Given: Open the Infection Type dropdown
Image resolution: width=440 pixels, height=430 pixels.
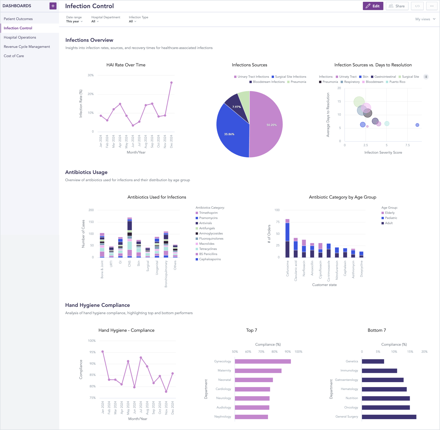Looking at the screenshot, I should pyautogui.click(x=132, y=21).
